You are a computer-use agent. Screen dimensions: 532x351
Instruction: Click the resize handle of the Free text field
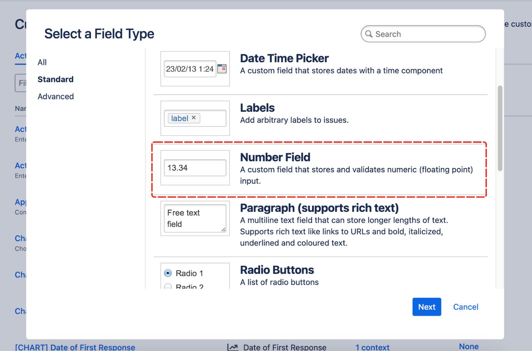tap(223, 229)
